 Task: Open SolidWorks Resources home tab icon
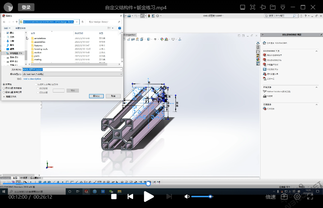(258, 43)
